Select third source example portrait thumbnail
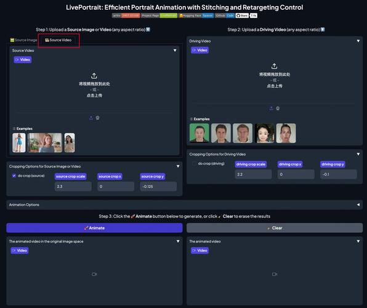This screenshot has width=367, height=308. tap(70, 143)
